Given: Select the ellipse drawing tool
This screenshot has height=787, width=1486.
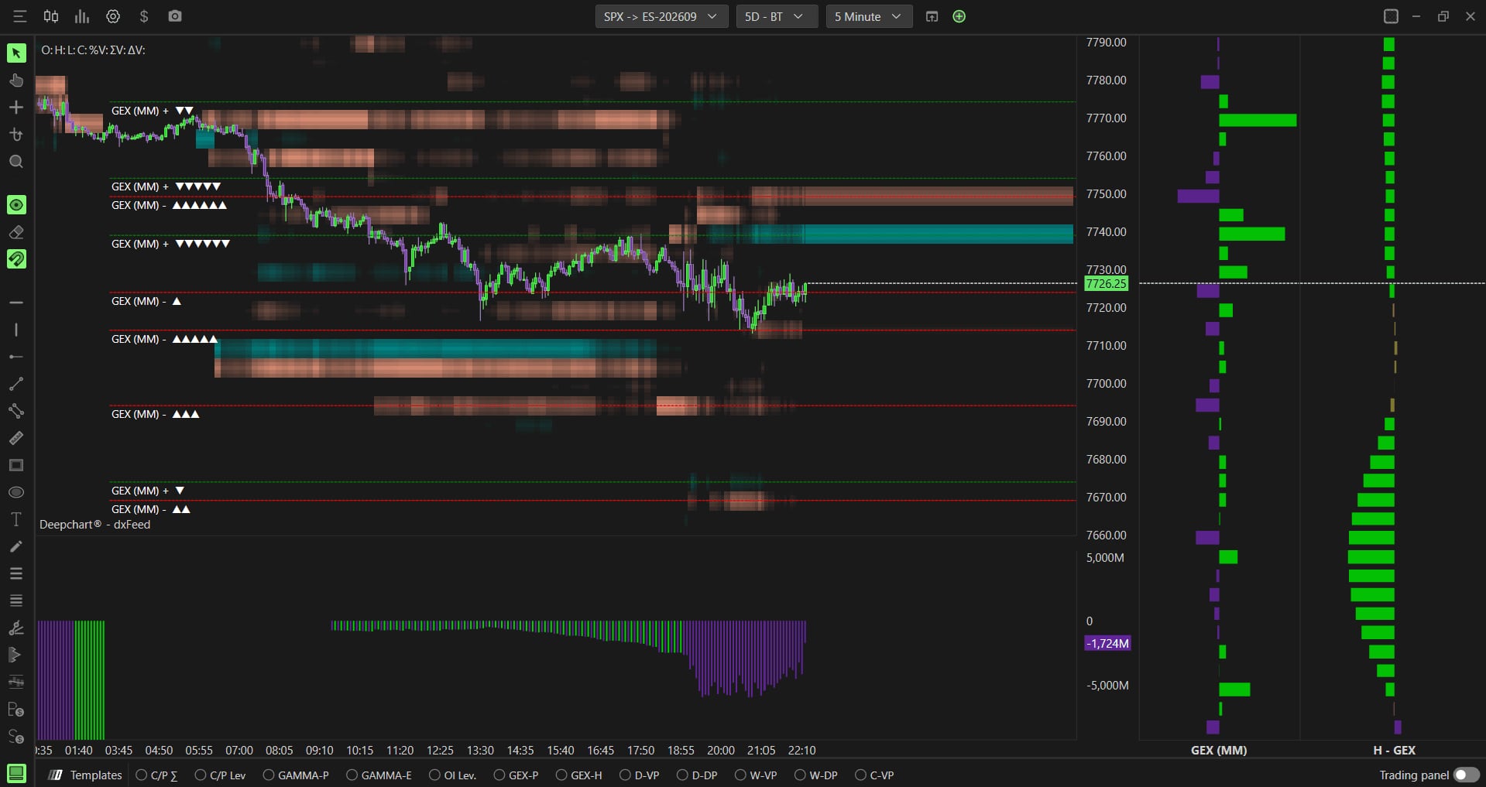Looking at the screenshot, I should (x=16, y=492).
